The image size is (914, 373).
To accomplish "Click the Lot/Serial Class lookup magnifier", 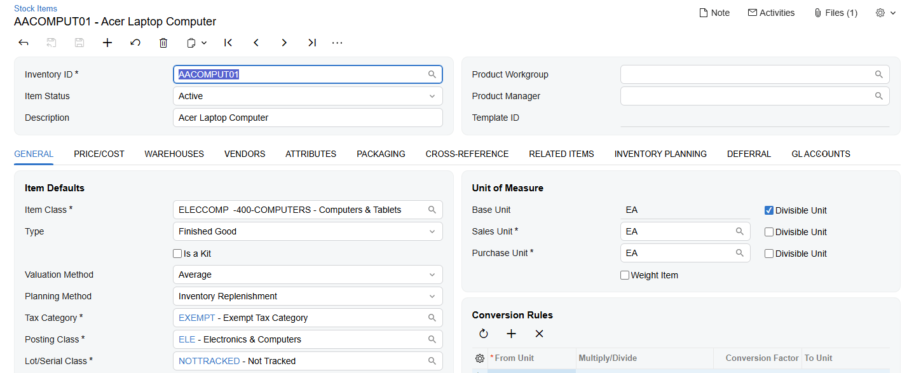I will [x=432, y=361].
